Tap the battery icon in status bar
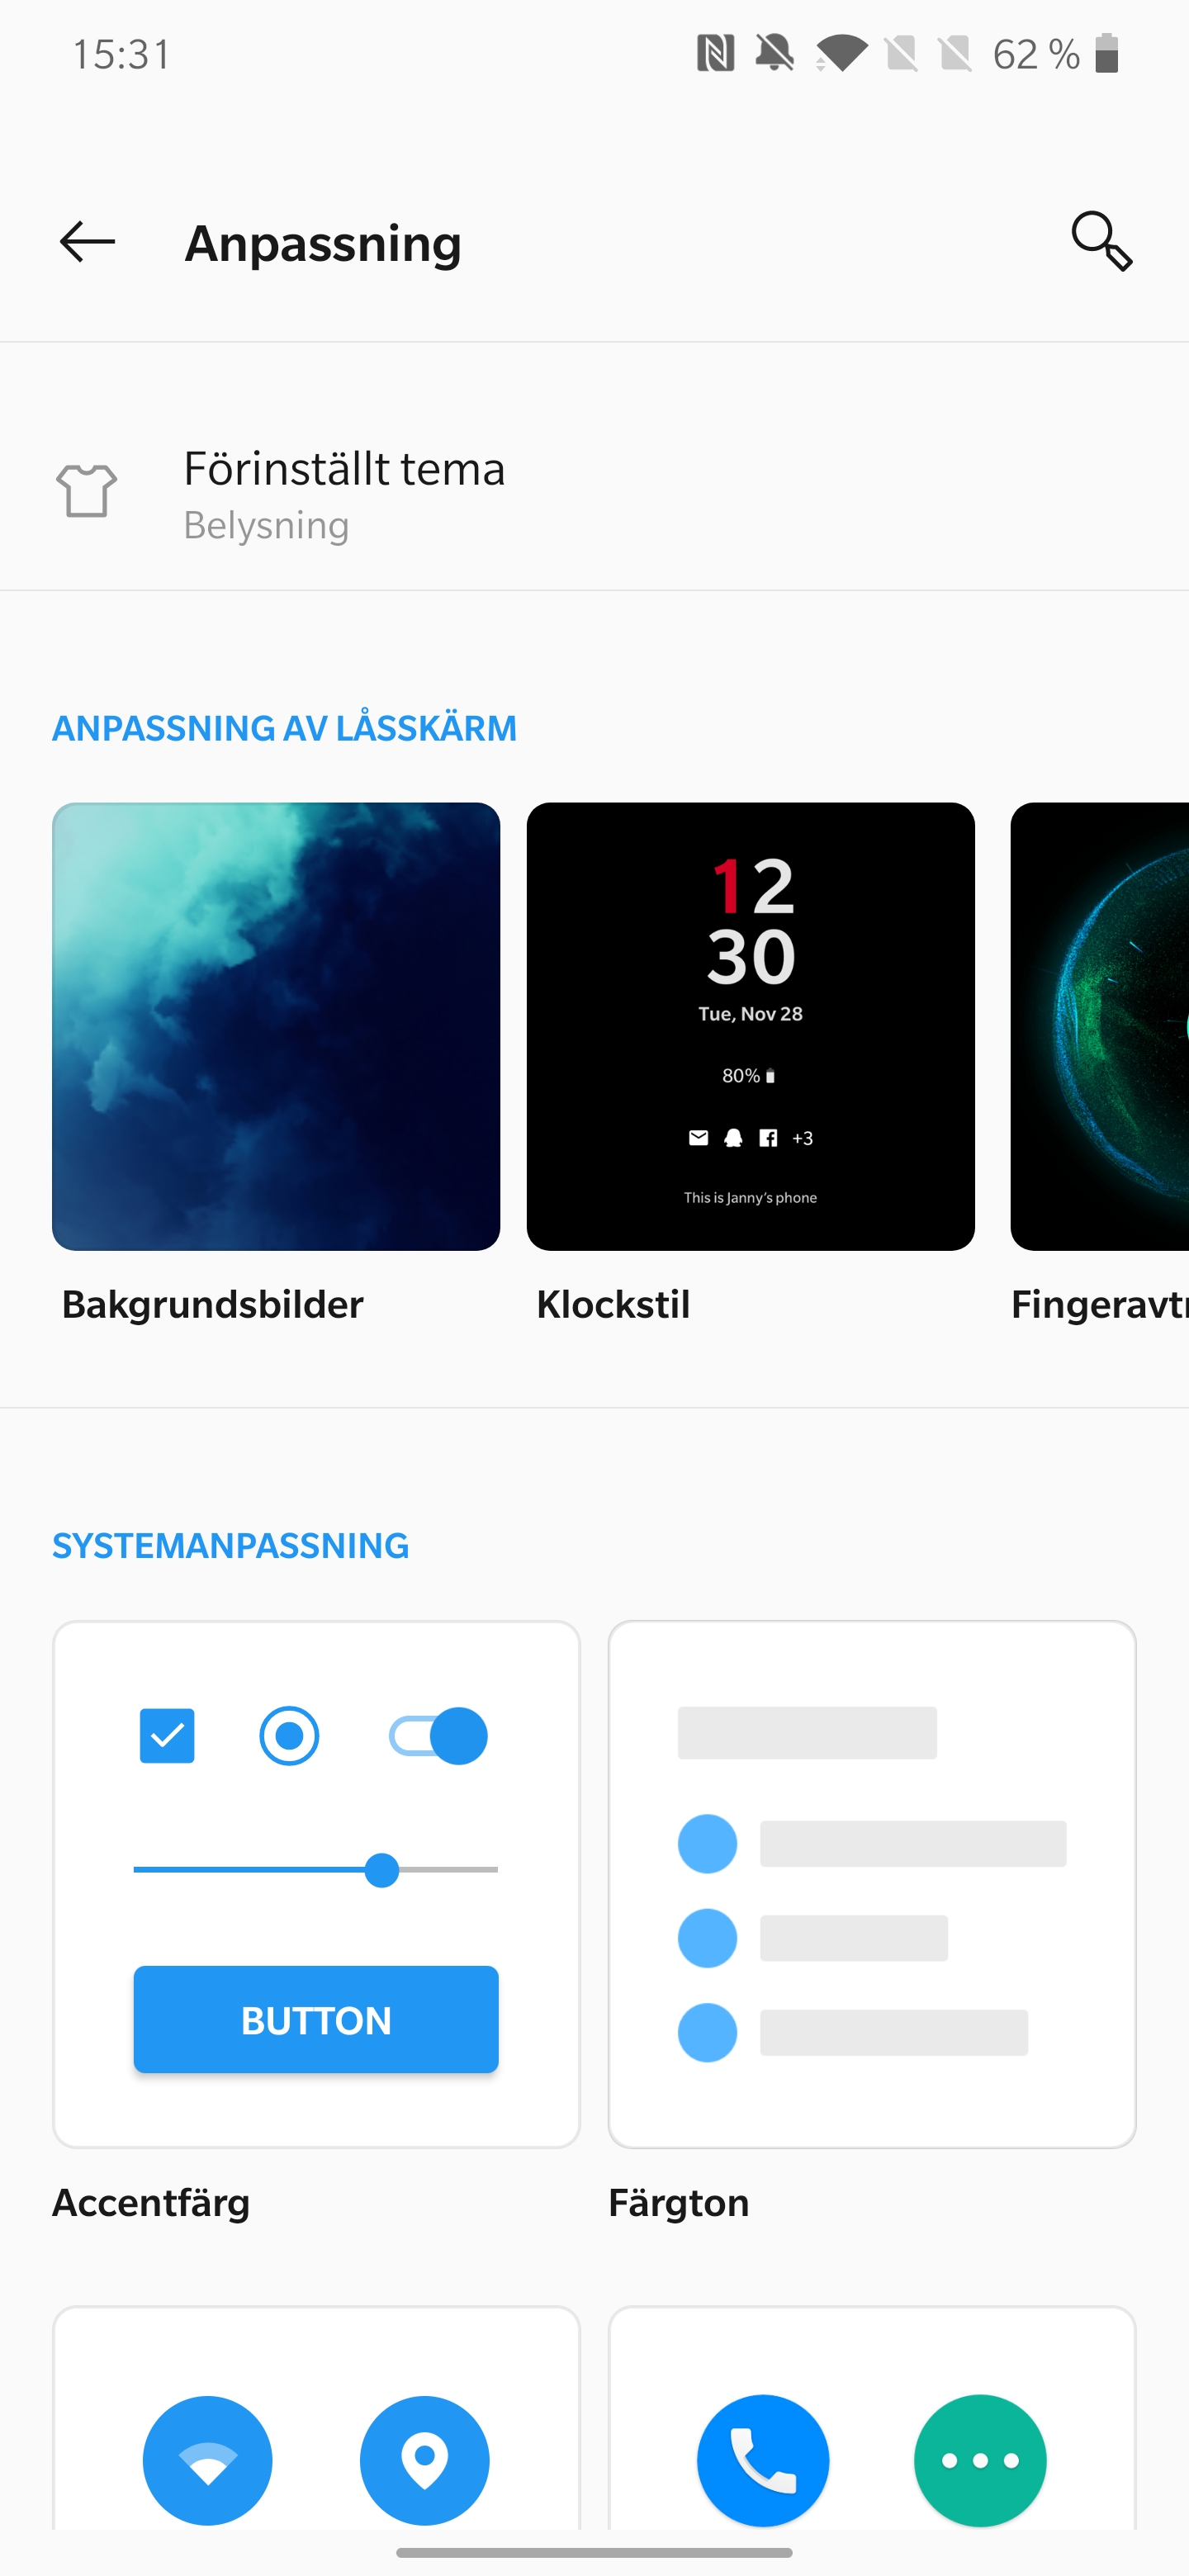The height and width of the screenshot is (2576, 1189). pos(1106,53)
